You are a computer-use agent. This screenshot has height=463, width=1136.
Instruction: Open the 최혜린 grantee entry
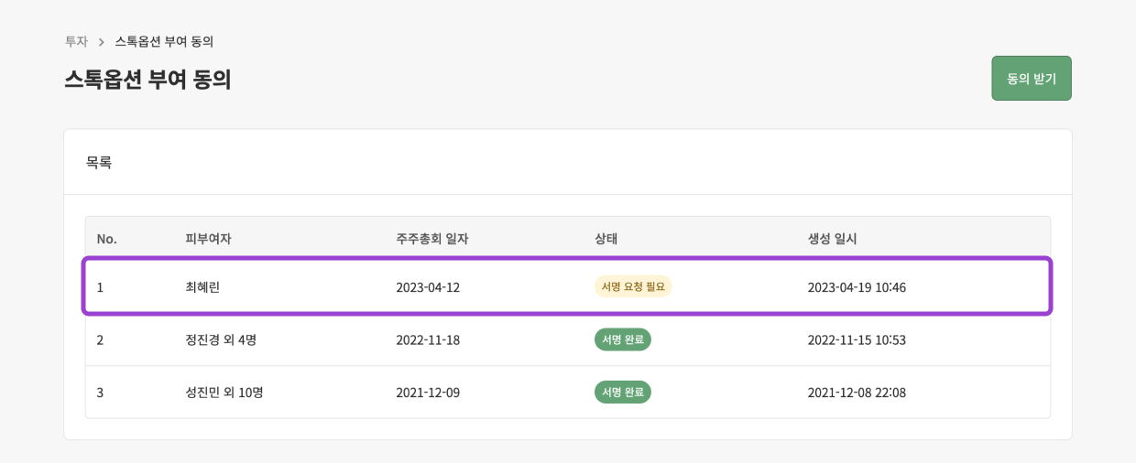pos(202,287)
